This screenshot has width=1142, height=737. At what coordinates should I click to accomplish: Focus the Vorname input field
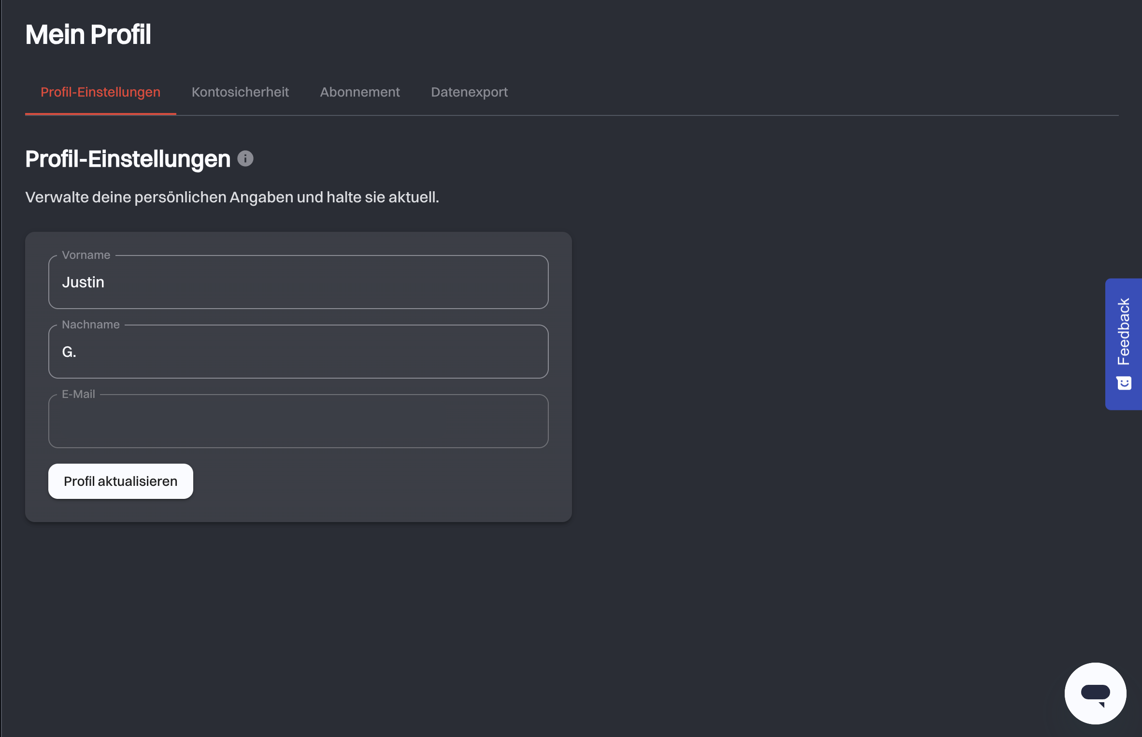pyautogui.click(x=299, y=282)
